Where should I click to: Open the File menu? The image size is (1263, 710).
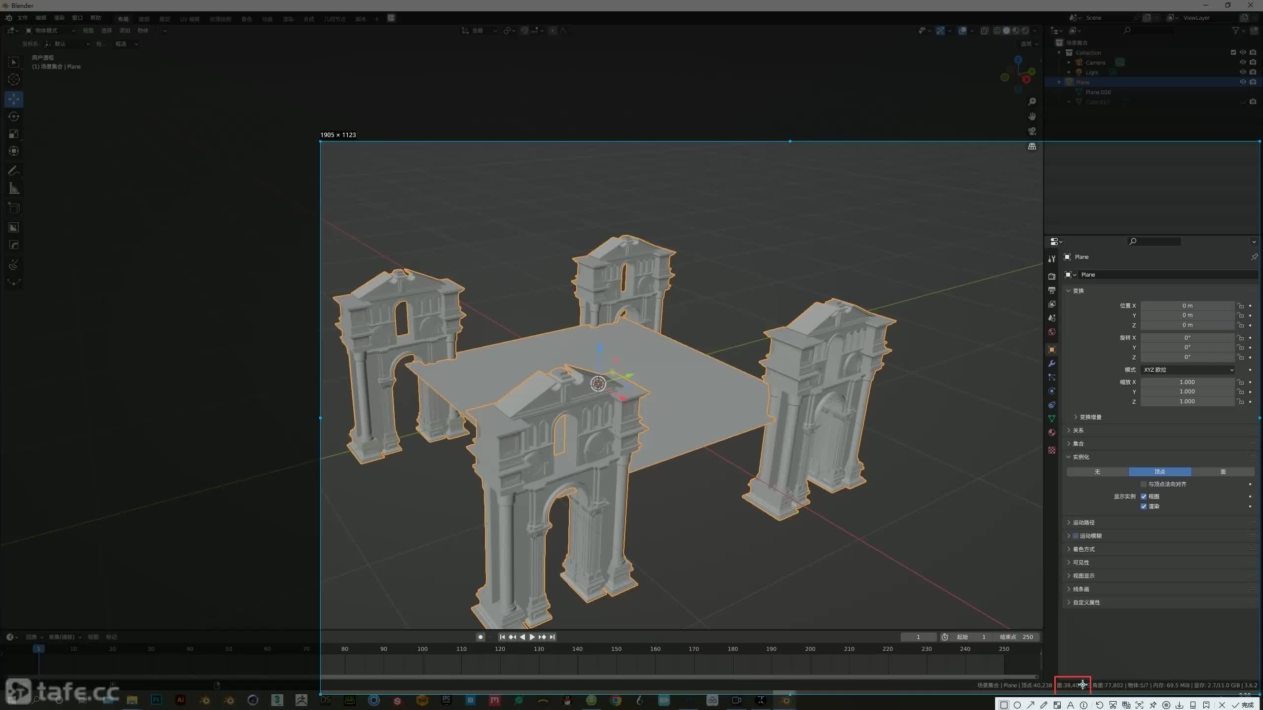23,18
